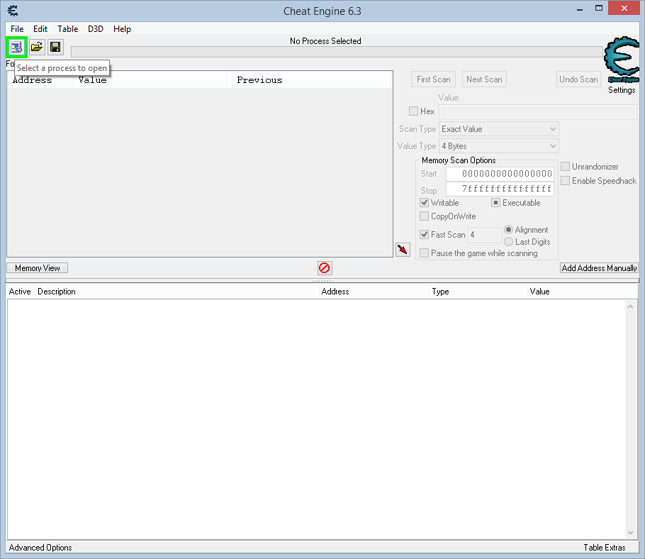Tick the Enable Speedhack checkbox

pyautogui.click(x=565, y=181)
